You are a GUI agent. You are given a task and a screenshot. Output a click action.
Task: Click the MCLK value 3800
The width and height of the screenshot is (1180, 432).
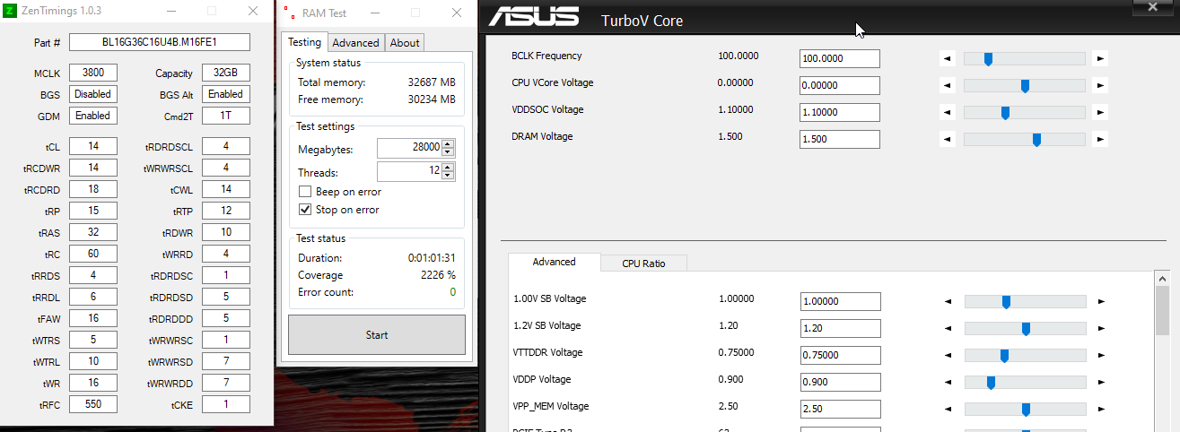point(93,73)
